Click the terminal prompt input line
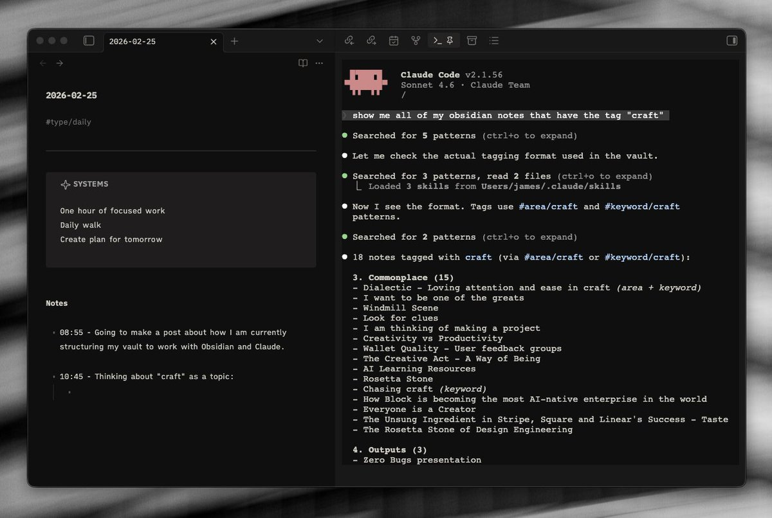The height and width of the screenshot is (518, 772). tap(506, 115)
